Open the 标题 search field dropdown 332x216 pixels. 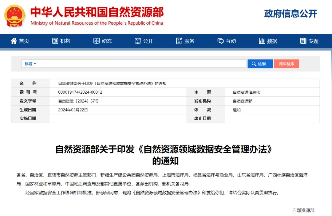[30, 64]
